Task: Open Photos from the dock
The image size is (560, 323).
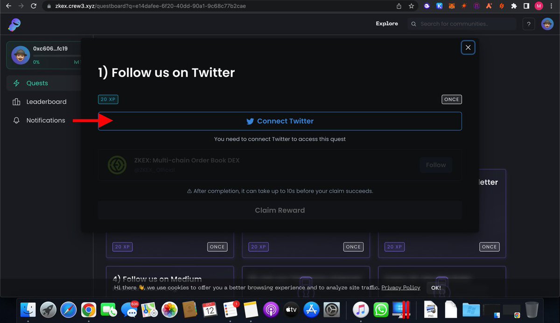Action: (x=169, y=309)
